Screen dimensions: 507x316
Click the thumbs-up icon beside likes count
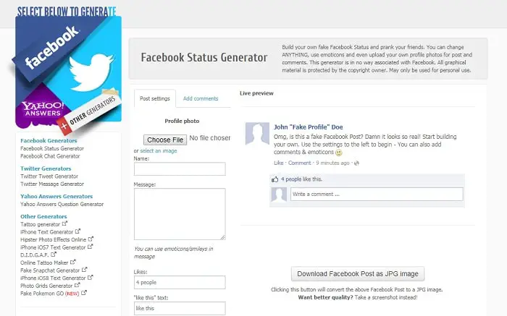[x=275, y=179]
